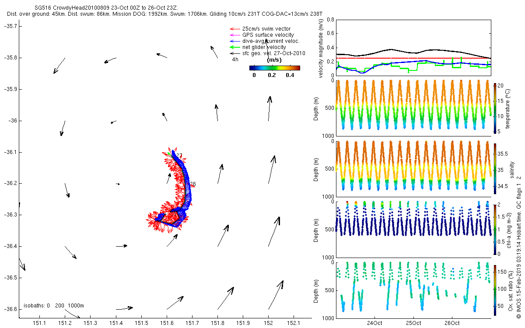This screenshot has width=525, height=328.
Task: Click the 'isobaths: 0 200 1000m' label
Action: (54, 305)
